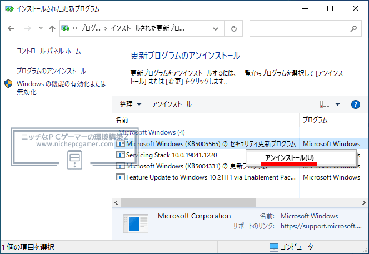Click the horizontal scrollbar thumb
369x254 pixels.
[188, 202]
